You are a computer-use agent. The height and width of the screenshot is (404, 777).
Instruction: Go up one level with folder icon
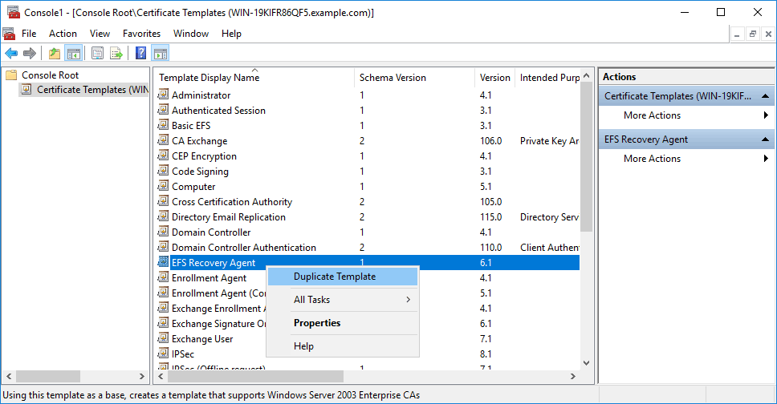(55, 53)
